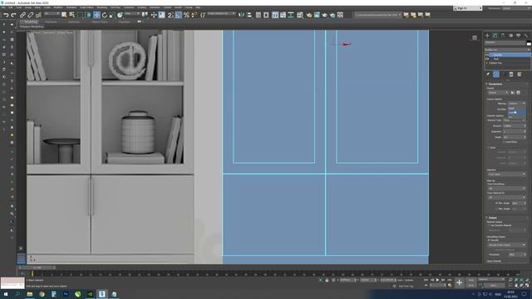This screenshot has height=299, width=532.
Task: Toggle the Limit Effect checkbox
Action: click(x=504, y=142)
